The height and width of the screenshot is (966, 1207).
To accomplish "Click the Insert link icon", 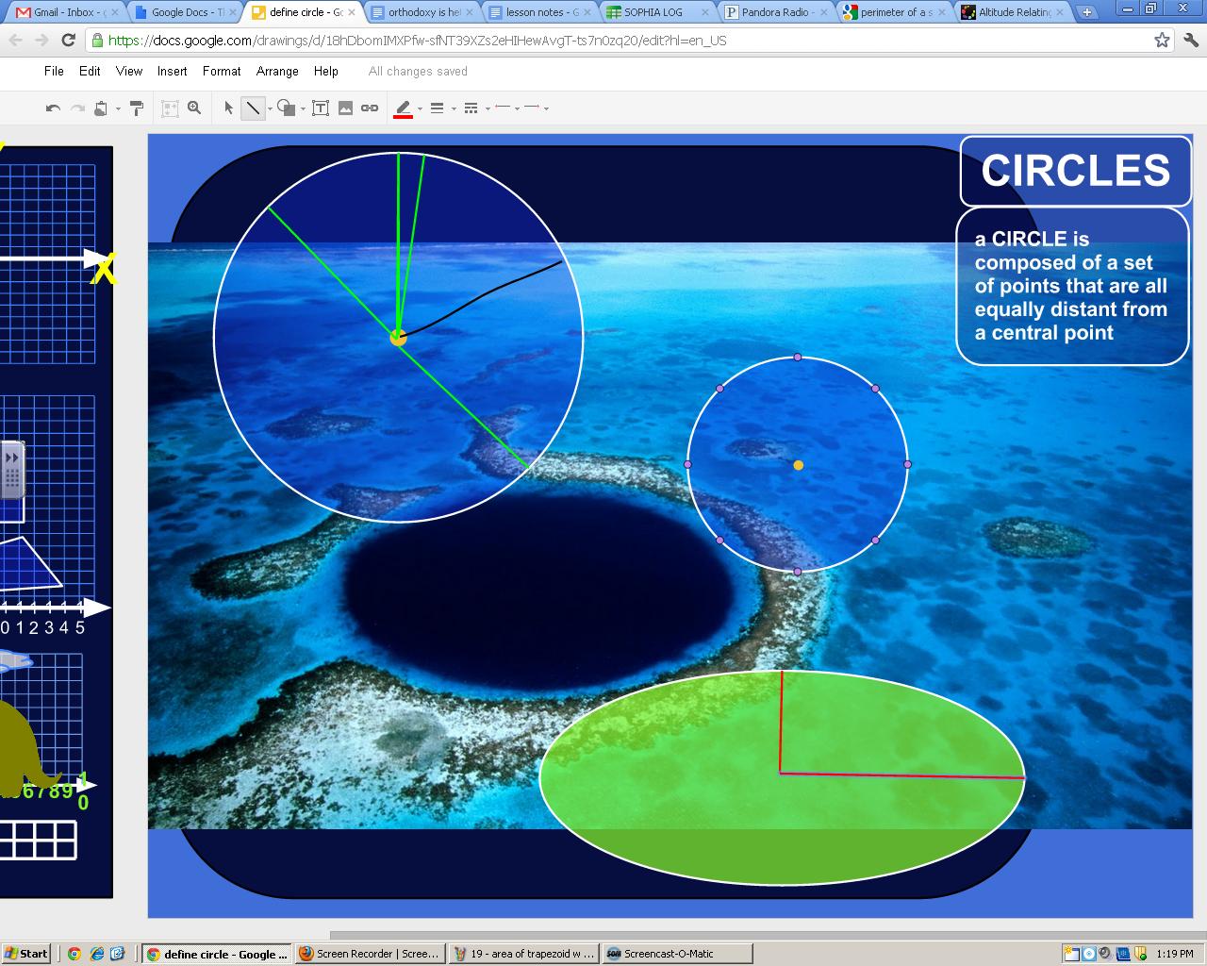I will click(x=370, y=108).
